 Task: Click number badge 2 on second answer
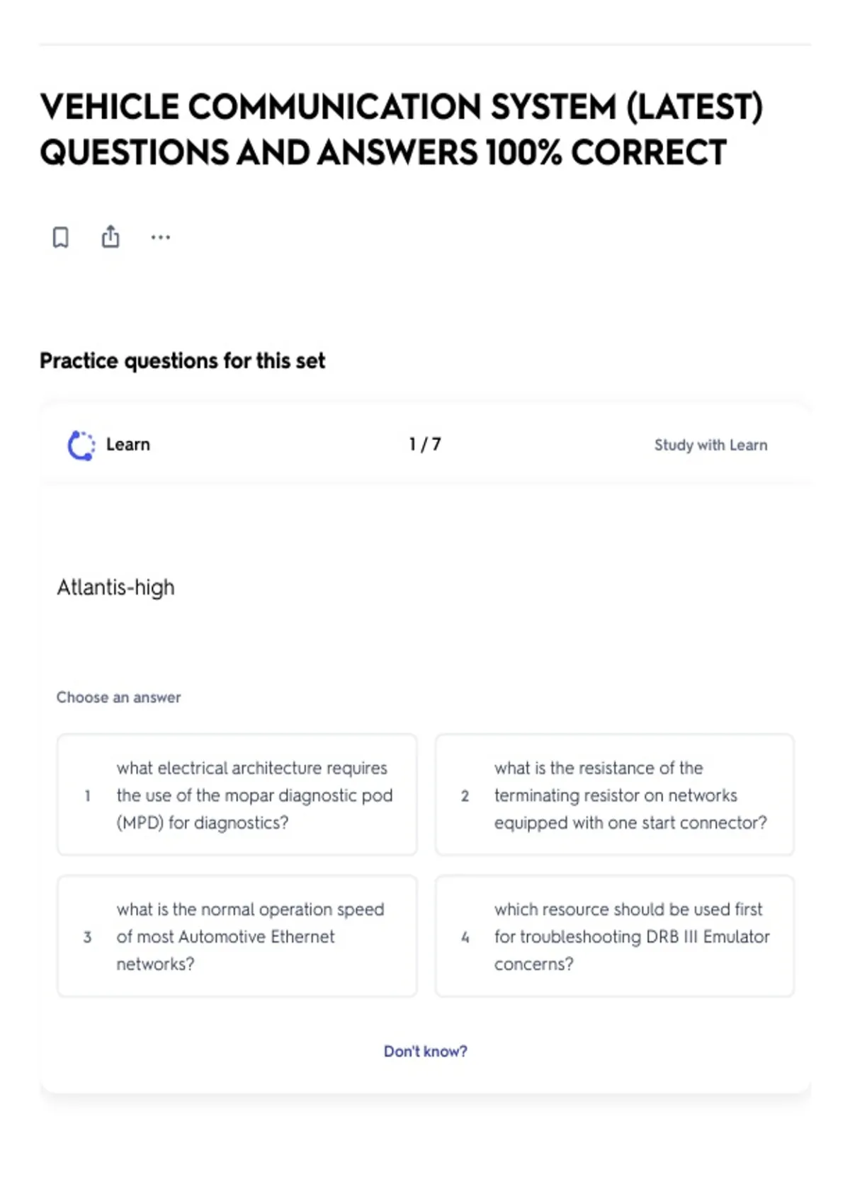click(x=465, y=795)
